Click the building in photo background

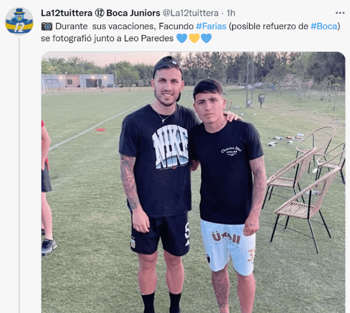(x=78, y=81)
